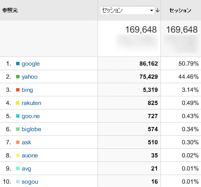
Task: Click the left 169,648 total value
Action: point(141,30)
